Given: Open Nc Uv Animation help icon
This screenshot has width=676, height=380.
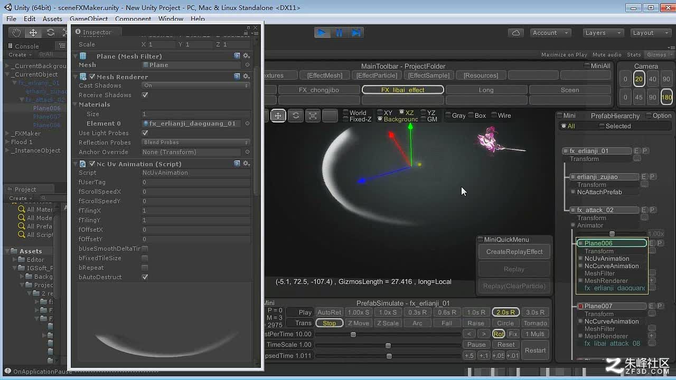Looking at the screenshot, I should tap(237, 164).
